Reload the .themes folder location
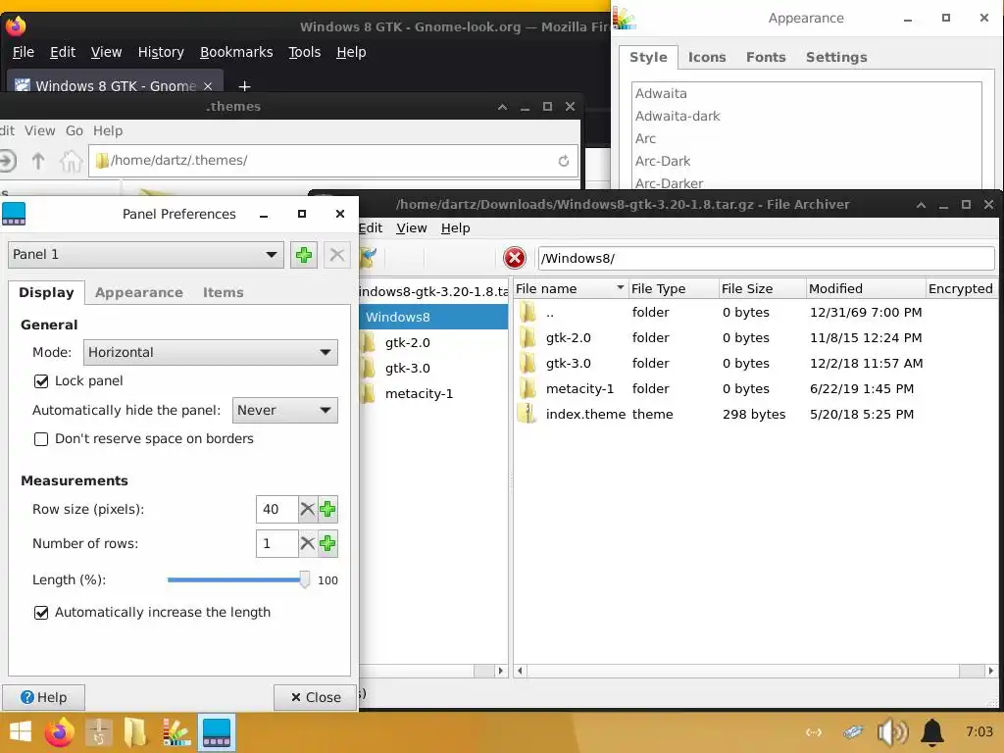 564,161
